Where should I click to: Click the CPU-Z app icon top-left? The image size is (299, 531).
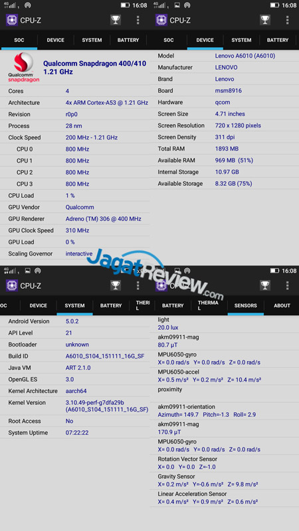(12, 20)
